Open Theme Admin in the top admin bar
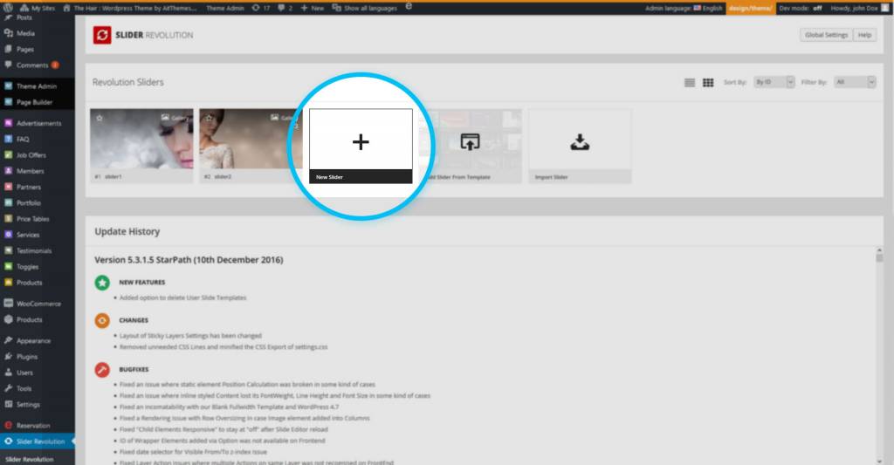The image size is (894, 465). pos(224,8)
